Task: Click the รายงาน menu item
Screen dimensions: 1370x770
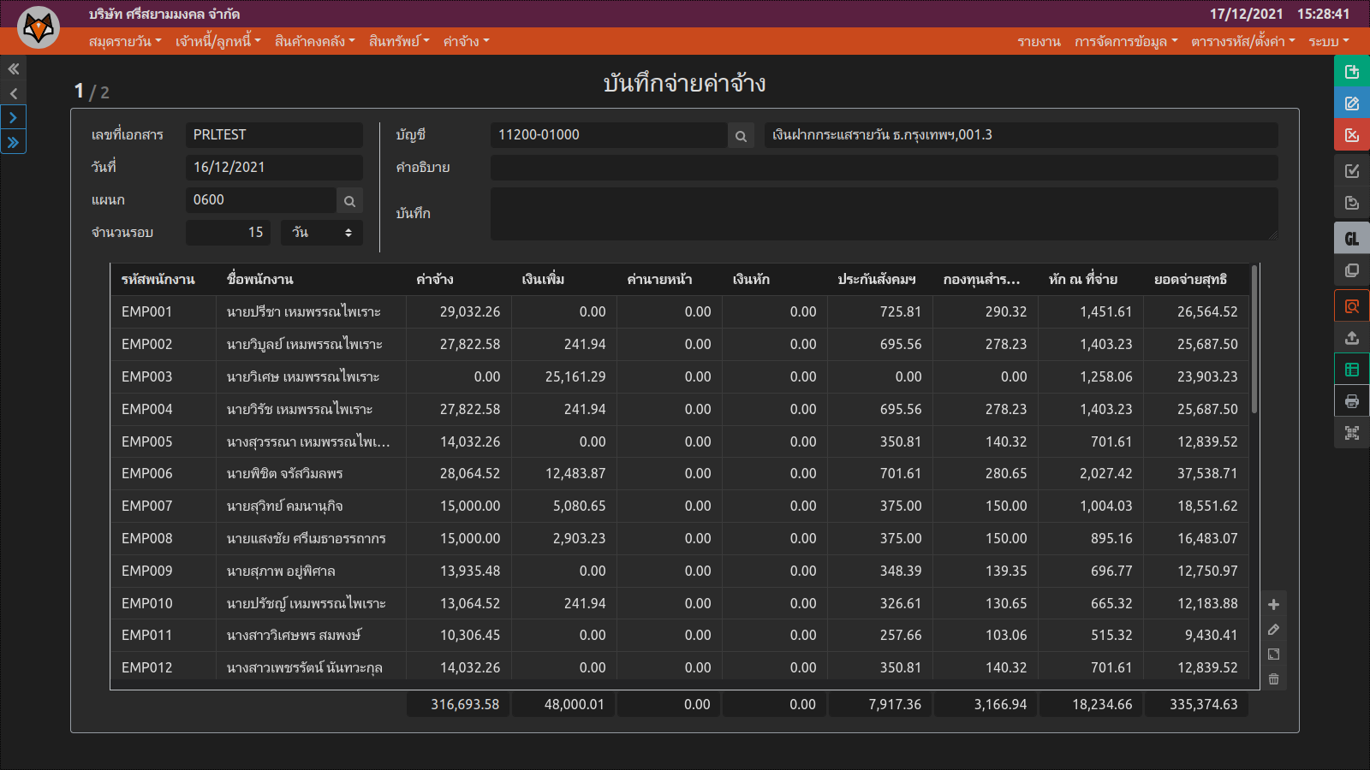Action: [1039, 41]
